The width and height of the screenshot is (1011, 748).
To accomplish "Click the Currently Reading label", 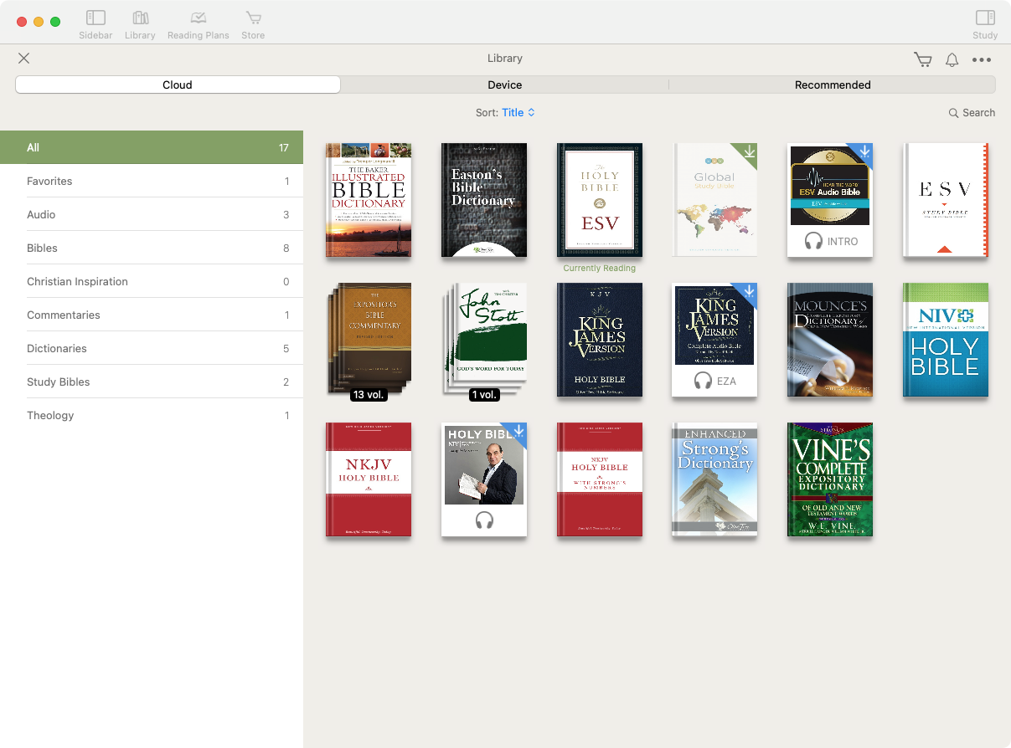I will point(600,269).
